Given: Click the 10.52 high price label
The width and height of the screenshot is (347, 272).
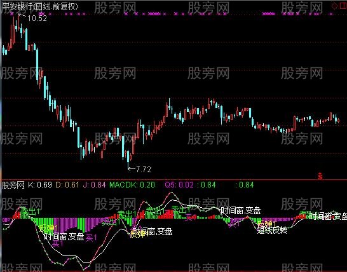Looking at the screenshot, I should 37,18.
